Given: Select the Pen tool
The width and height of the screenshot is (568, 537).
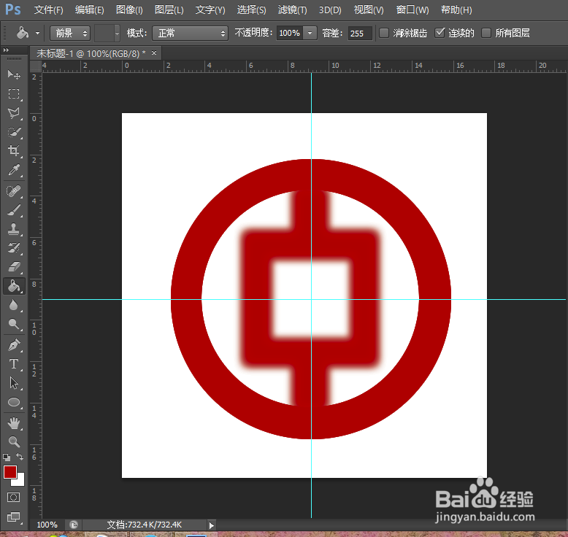Looking at the screenshot, I should click(x=14, y=345).
